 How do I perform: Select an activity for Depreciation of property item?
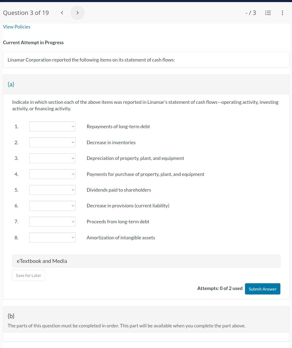tap(52, 158)
